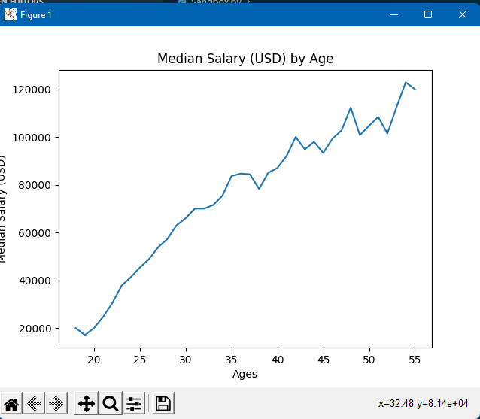This screenshot has height=419, width=480.
Task: Click the x-axis tick label 40
Action: click(278, 360)
